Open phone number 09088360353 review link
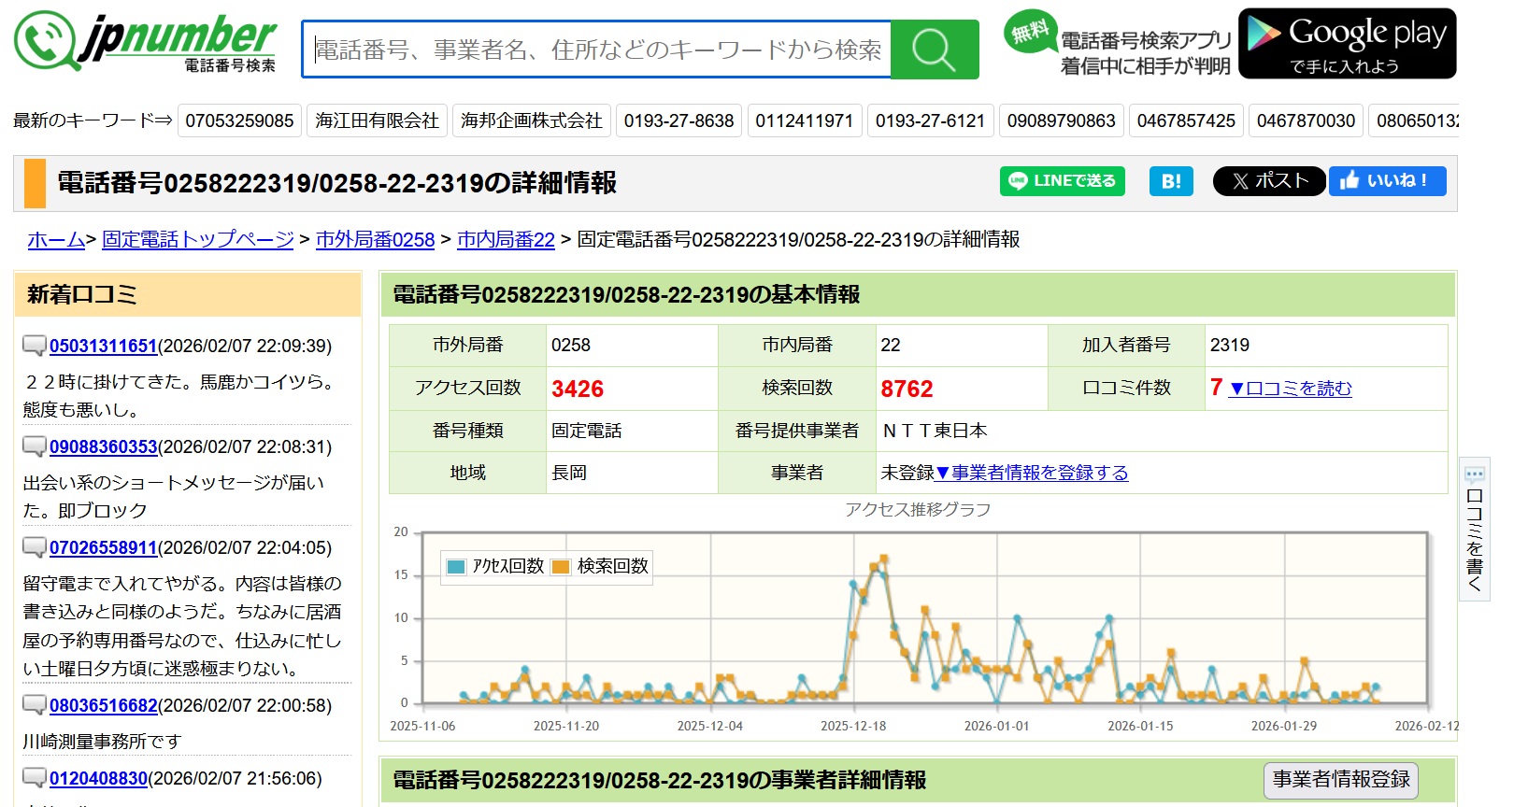The width and height of the screenshot is (1514, 807). 103,446
